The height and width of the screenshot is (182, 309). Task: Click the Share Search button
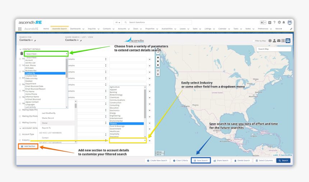coord(221,161)
